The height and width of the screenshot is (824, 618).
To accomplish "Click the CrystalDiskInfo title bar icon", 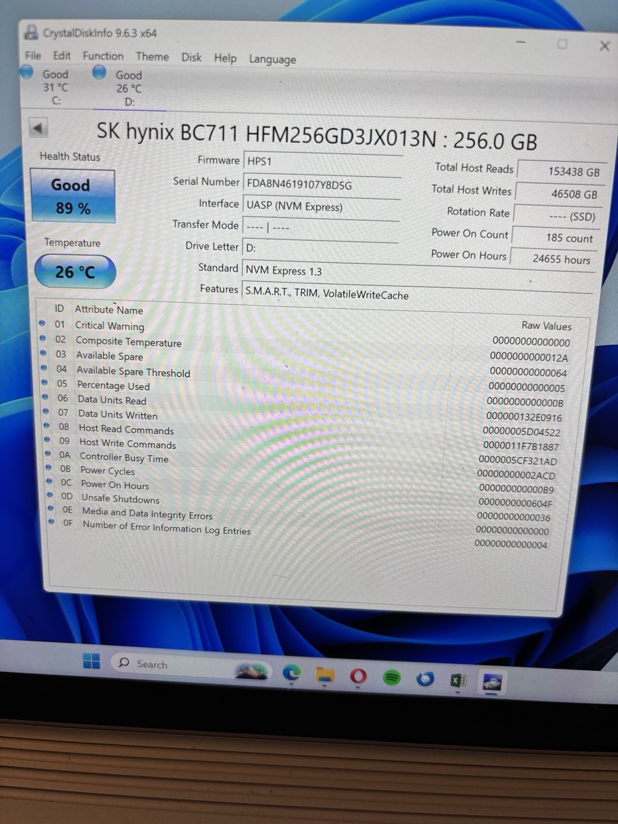I will [x=31, y=32].
